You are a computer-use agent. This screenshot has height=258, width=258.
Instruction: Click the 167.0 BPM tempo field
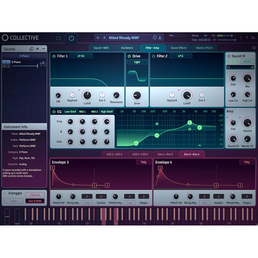pos(35,201)
